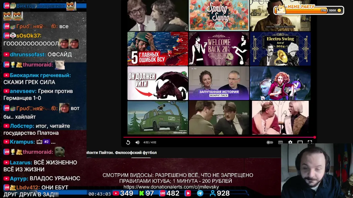Screen dimensions: 353x198
Task: Click the chat message 'СКАЖИ ГРЕК СИЛА'
Action: click(29, 82)
